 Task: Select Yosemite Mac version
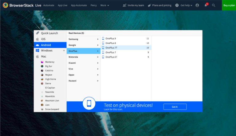[49, 92]
